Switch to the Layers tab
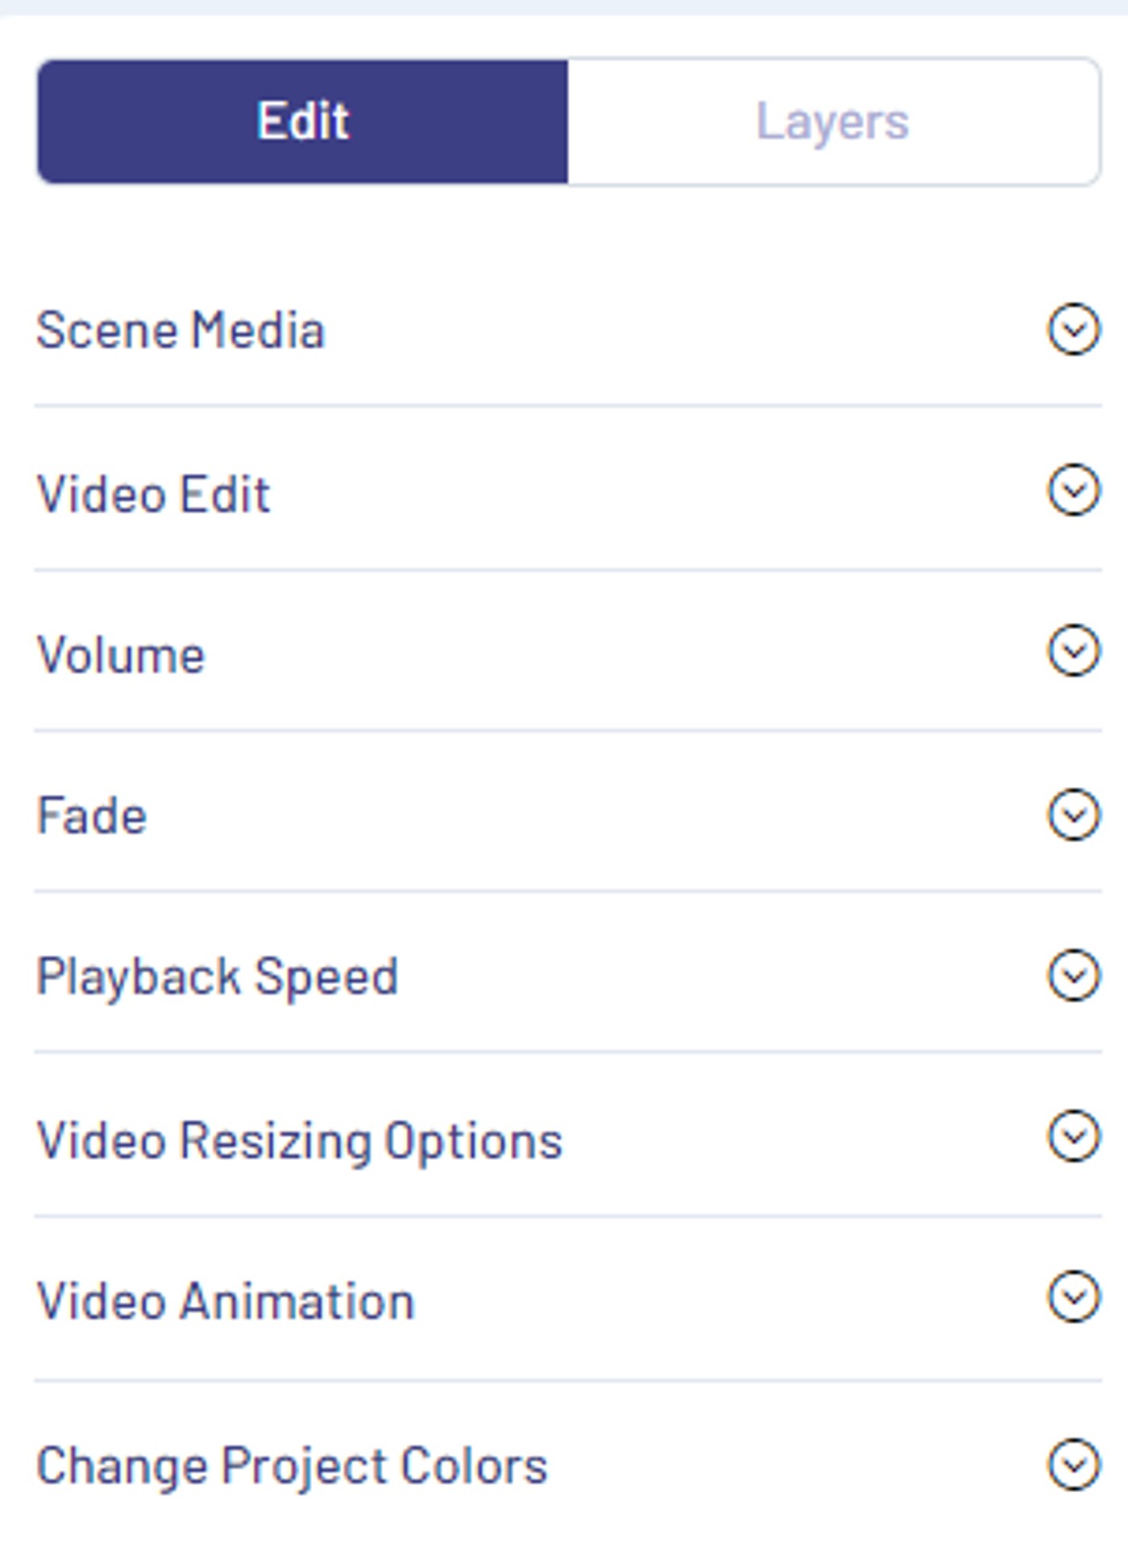Viewport: 1128px width, 1543px height. click(833, 122)
